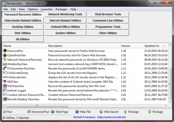The width and height of the screenshot is (174, 122).
Task: Switch to Programmer Tools category
Action: pos(108,27)
